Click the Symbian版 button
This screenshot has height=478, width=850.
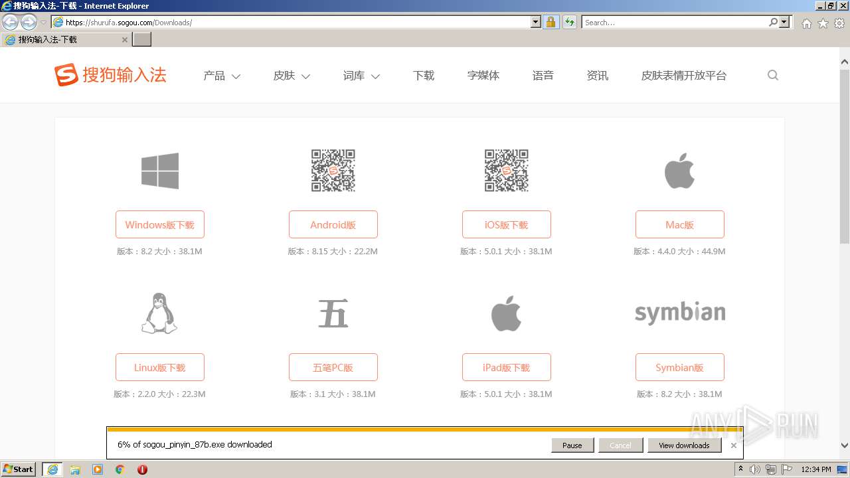click(x=680, y=367)
